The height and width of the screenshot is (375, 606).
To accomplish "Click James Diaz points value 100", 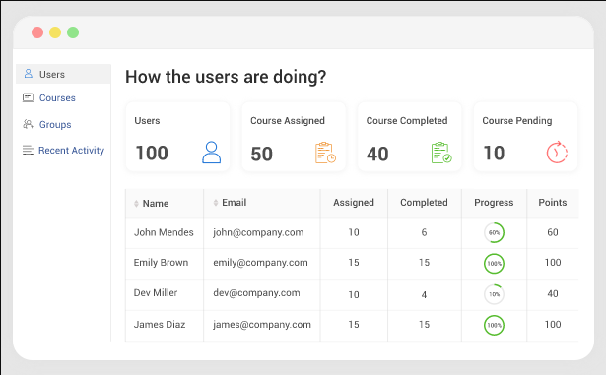I will 553,325.
